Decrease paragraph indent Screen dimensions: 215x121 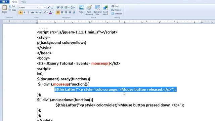pyautogui.click(x=58, y=7)
